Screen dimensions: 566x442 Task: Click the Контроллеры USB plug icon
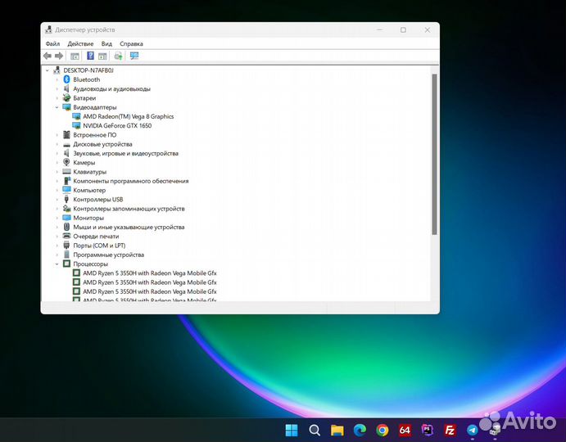(66, 199)
